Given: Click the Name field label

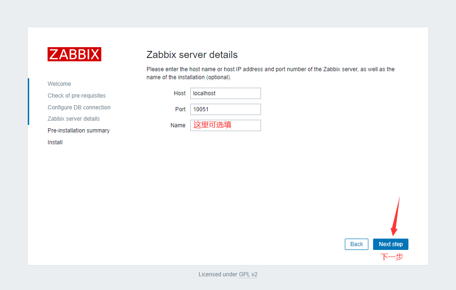Looking at the screenshot, I should coord(178,125).
